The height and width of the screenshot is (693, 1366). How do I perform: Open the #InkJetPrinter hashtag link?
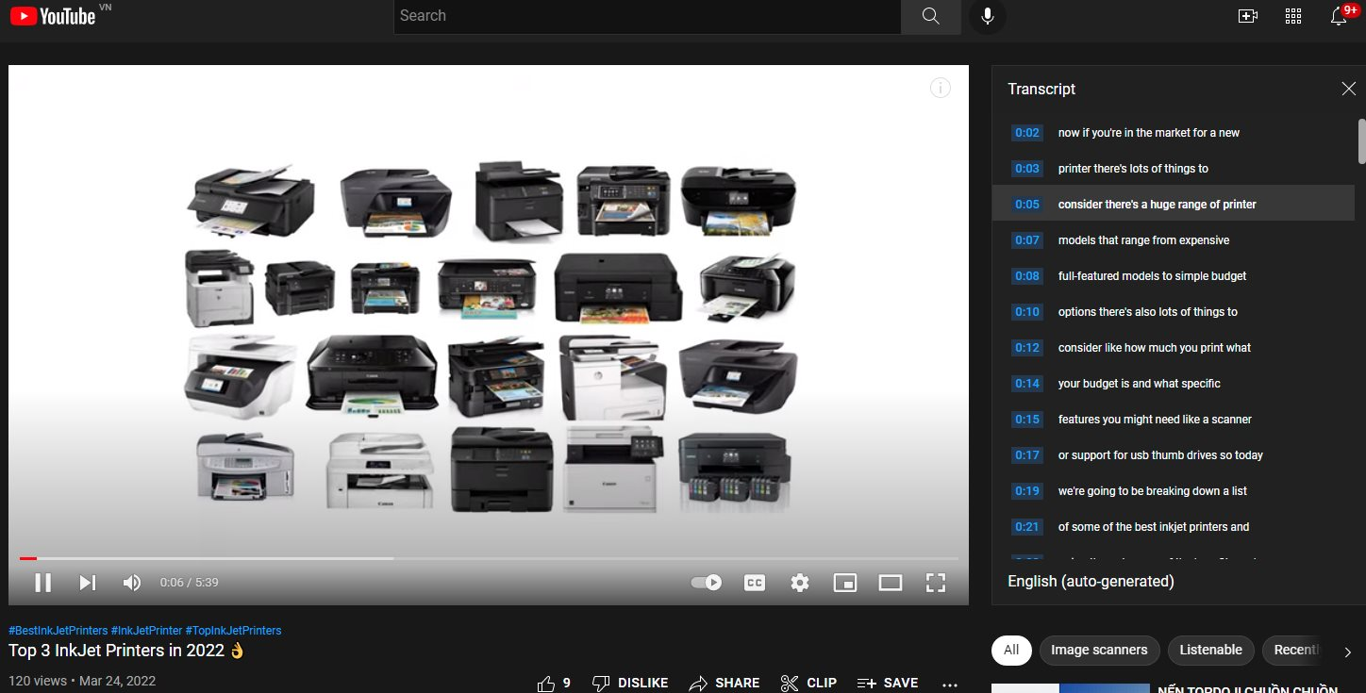(146, 630)
